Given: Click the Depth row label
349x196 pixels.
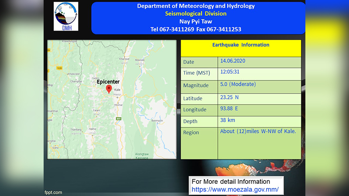Looking at the screenshot, I should point(190,122).
